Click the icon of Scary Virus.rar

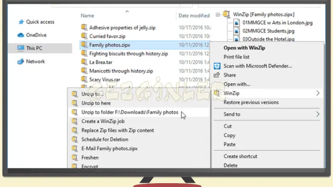pos(84,80)
